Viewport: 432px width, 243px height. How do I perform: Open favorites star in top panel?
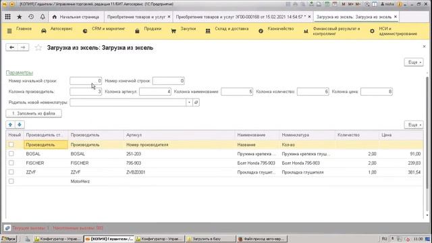pyautogui.click(x=20, y=17)
